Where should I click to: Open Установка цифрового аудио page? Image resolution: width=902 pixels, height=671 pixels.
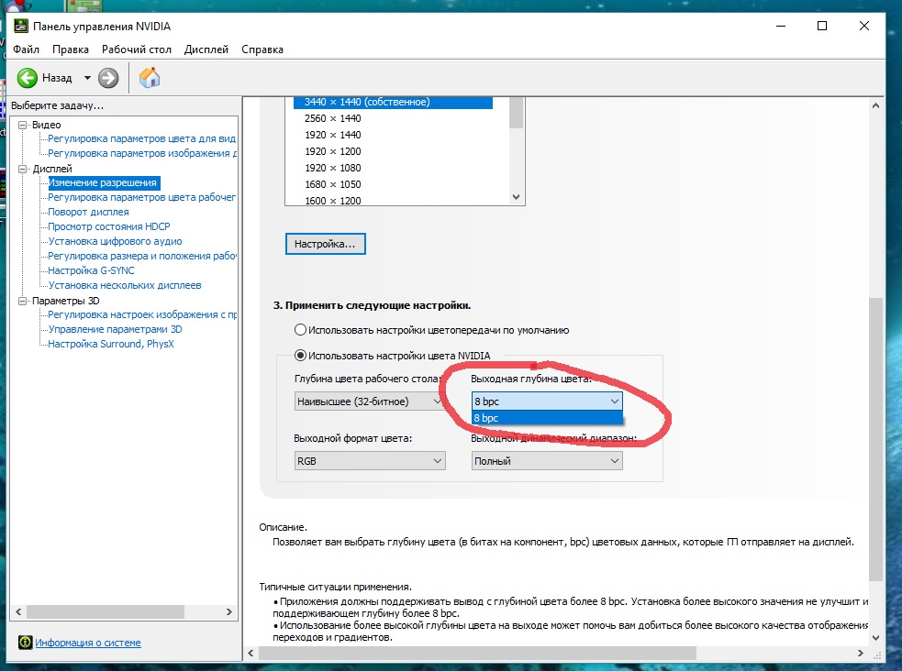[x=115, y=241]
